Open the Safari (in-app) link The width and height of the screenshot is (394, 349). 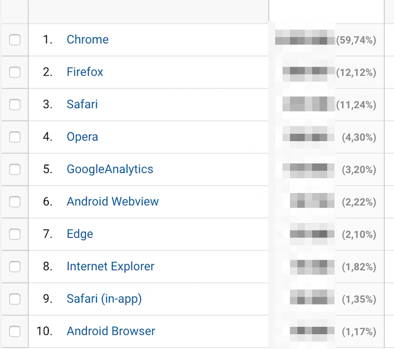click(104, 299)
